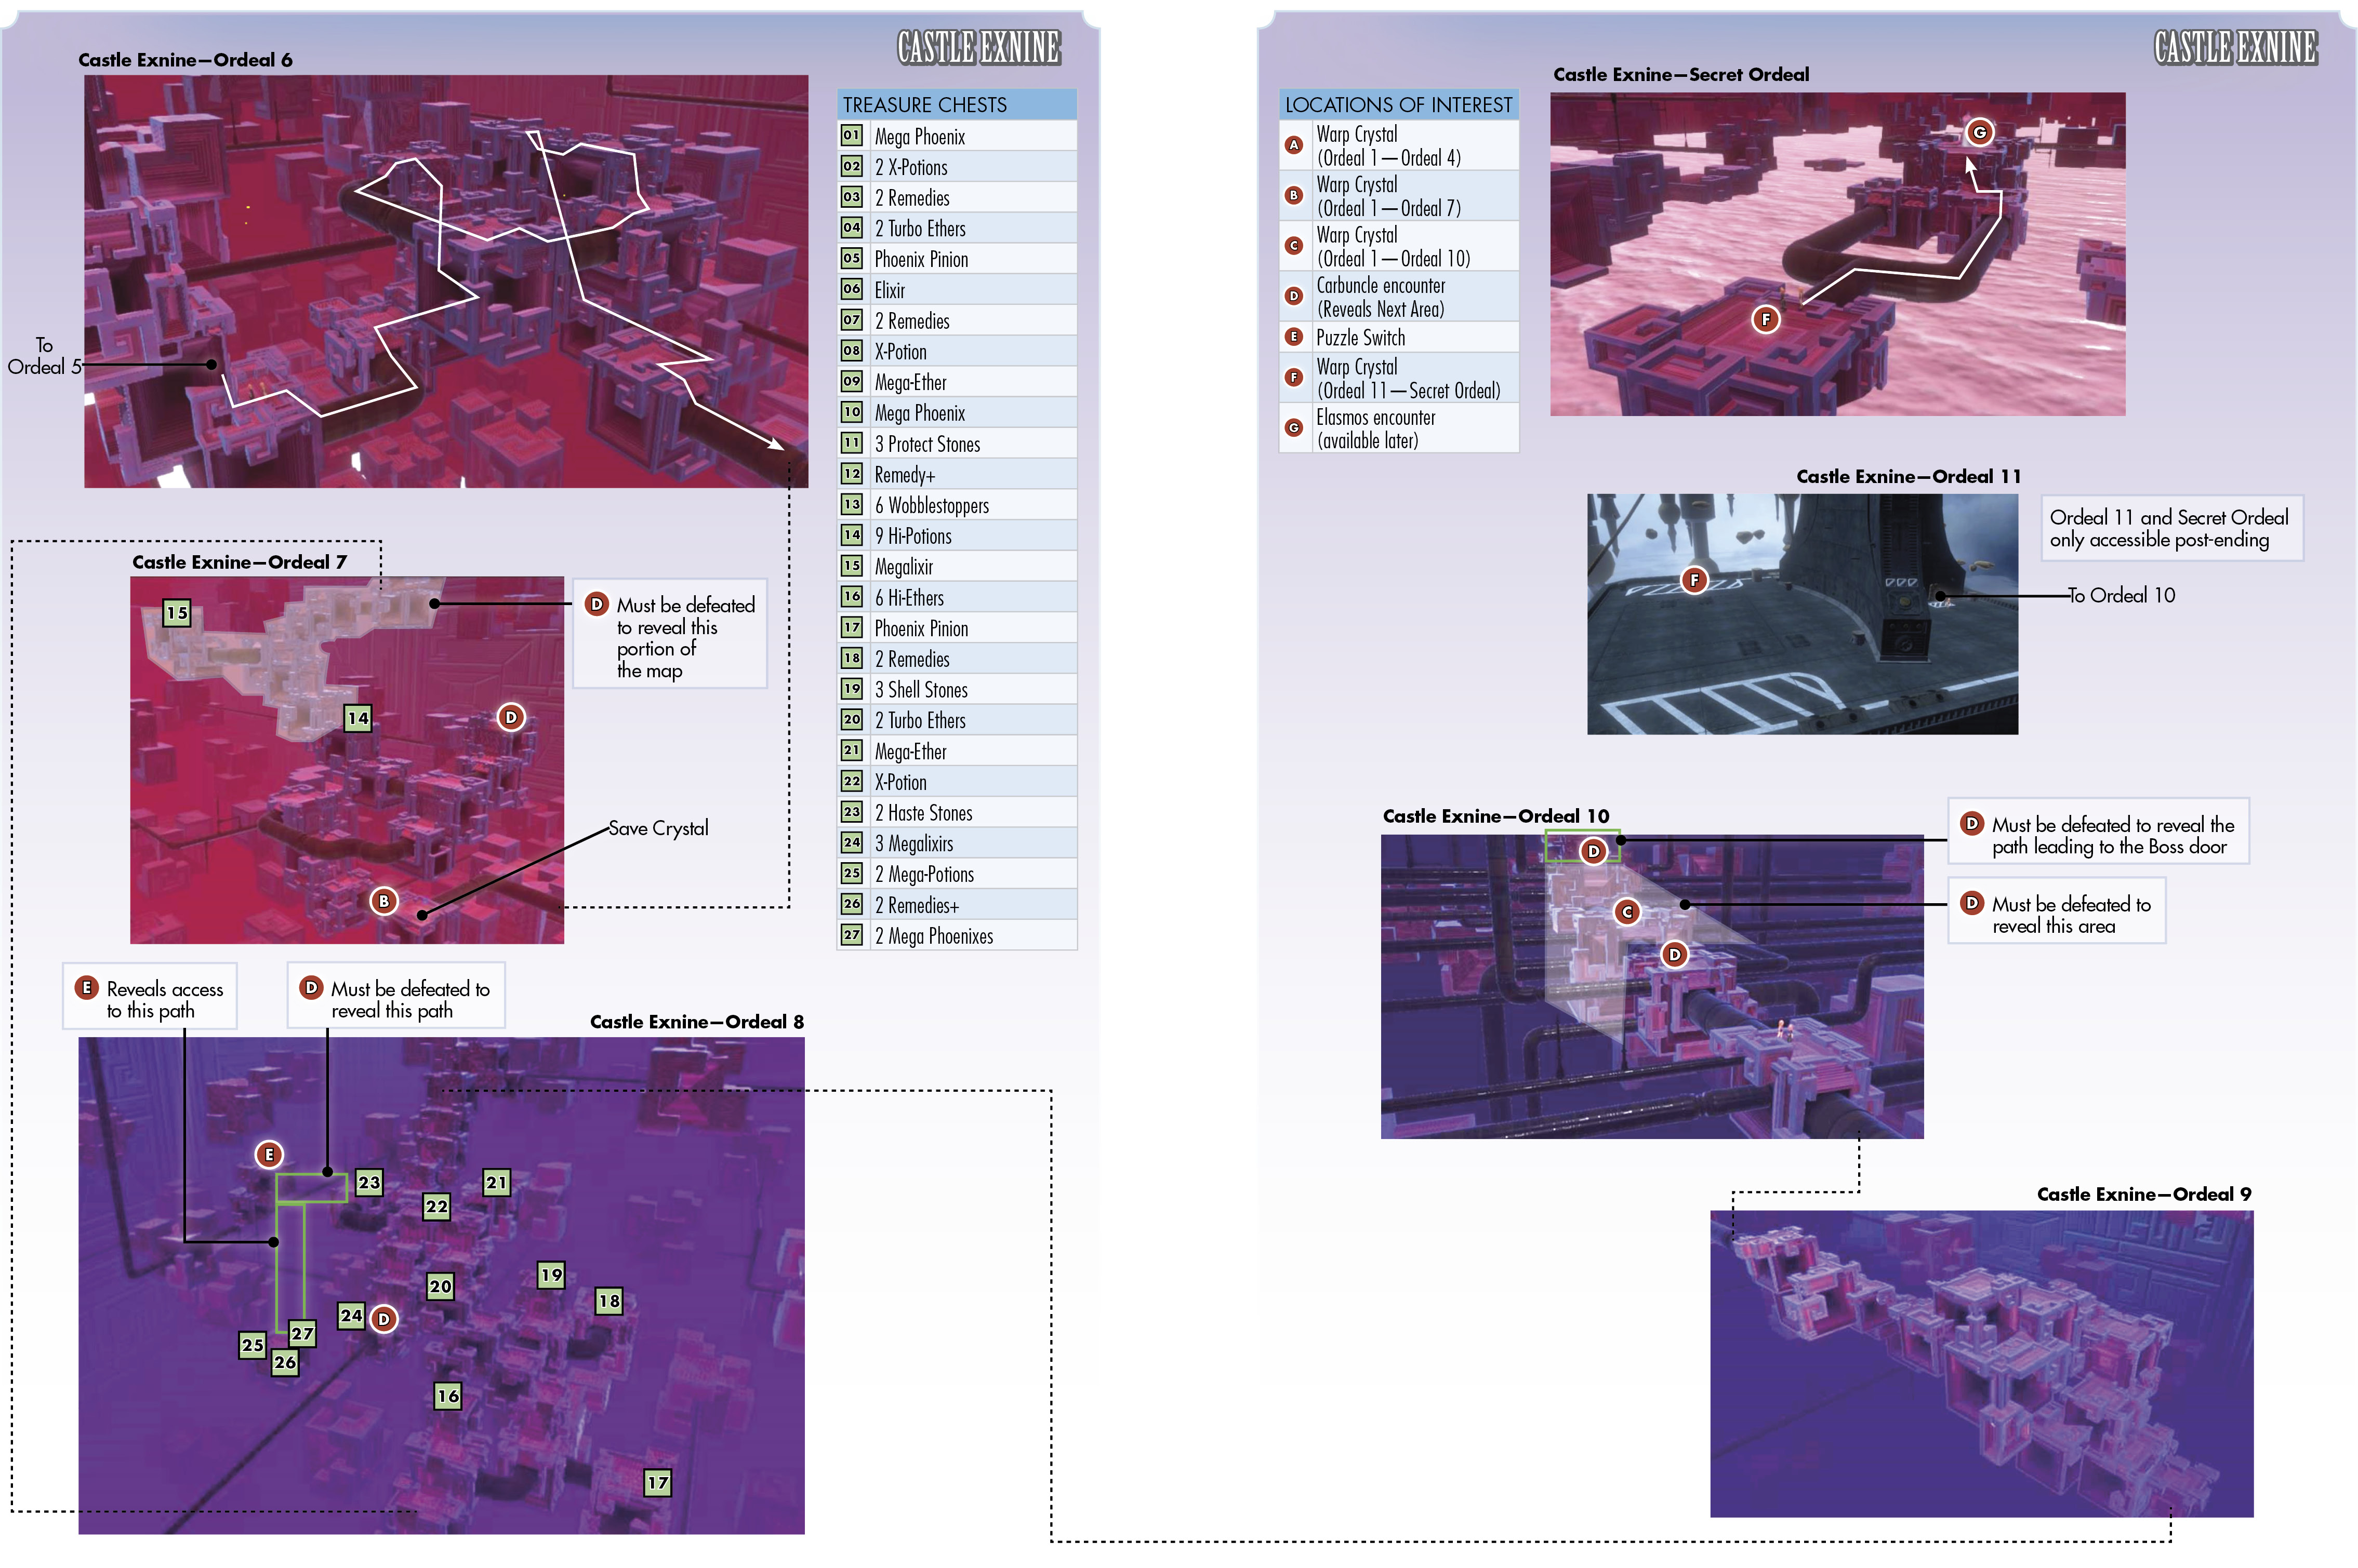Click the "Puzzle Switch" legend entry
The height and width of the screenshot is (1568, 2358).
point(1399,337)
